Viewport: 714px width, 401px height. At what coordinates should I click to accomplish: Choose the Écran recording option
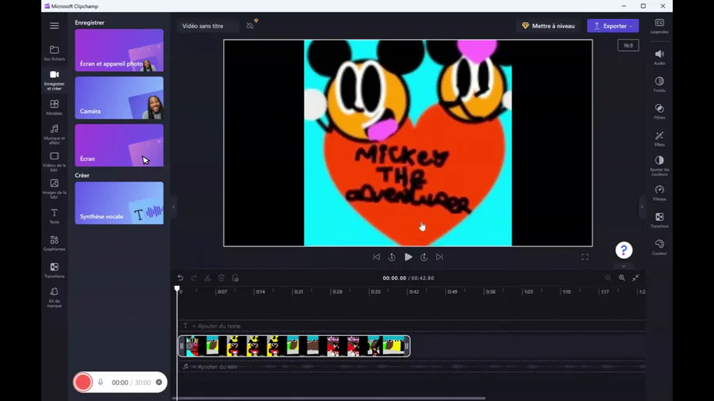tap(119, 145)
